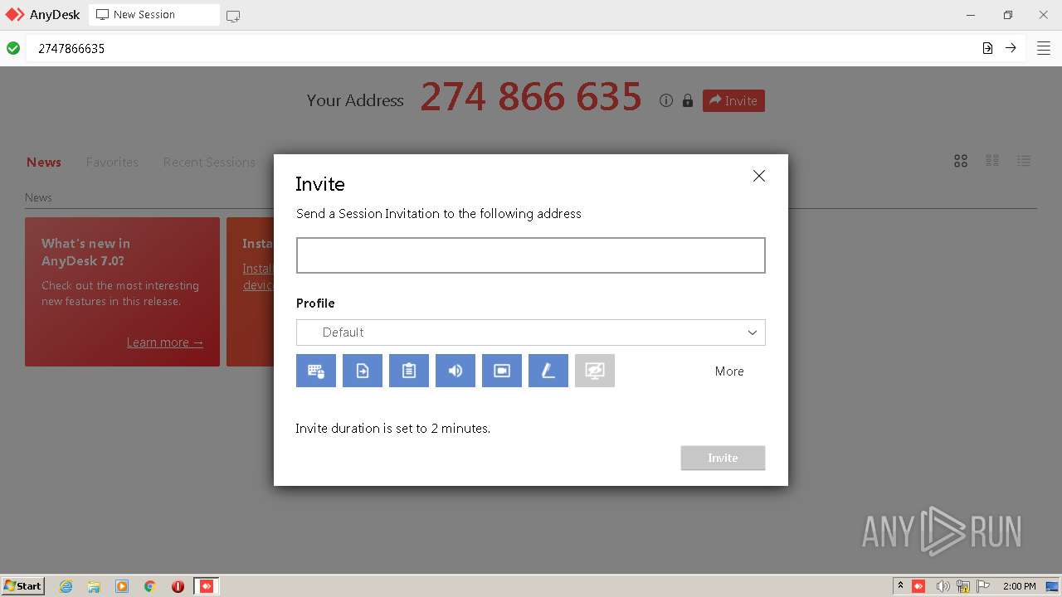
Task: Click the green connection status icon
Action: tap(13, 48)
